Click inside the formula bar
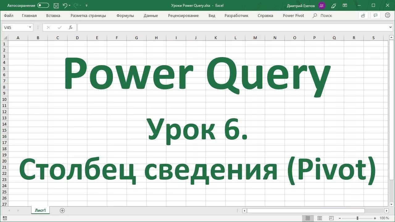 click(x=233, y=27)
